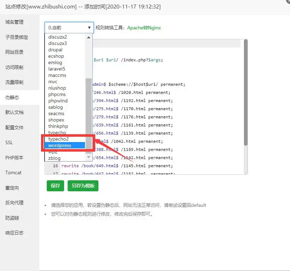Open the 配置文件 tab
The image size is (290, 271).
coord(15,128)
